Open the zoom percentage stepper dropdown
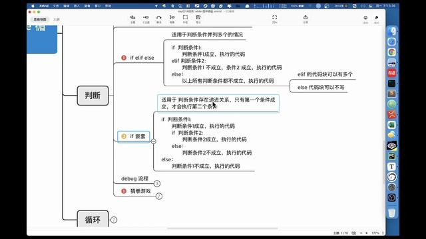 pos(383,233)
